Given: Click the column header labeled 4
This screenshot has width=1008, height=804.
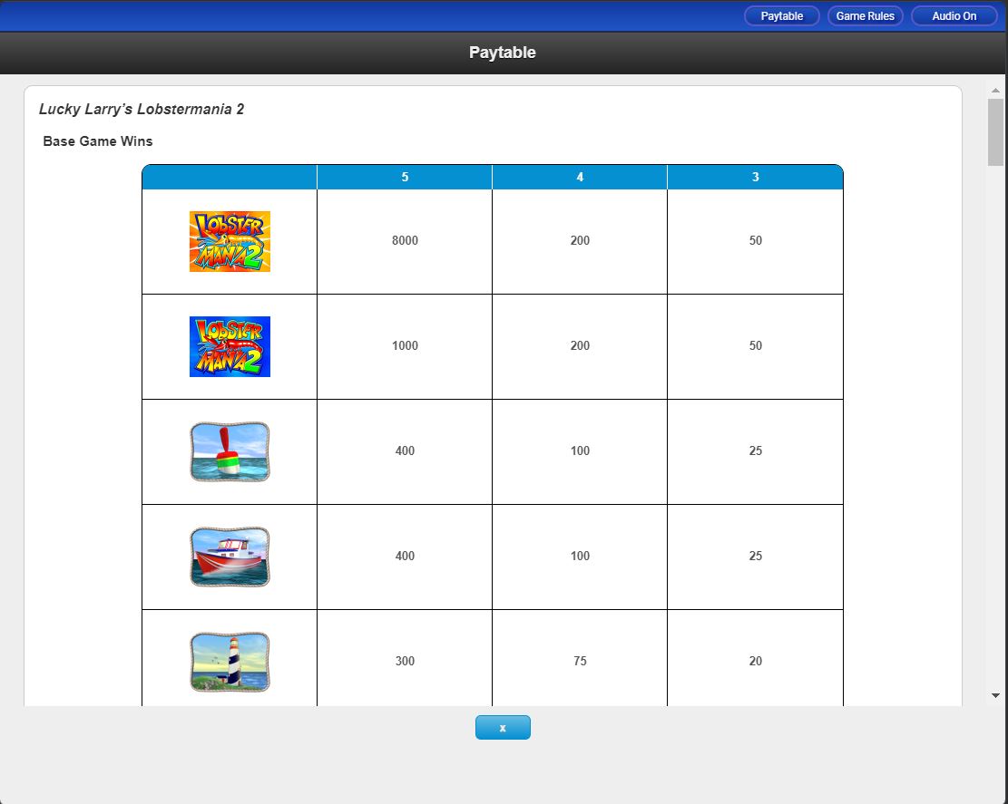Looking at the screenshot, I should [580, 177].
